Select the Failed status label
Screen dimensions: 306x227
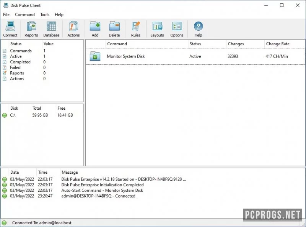[15, 67]
